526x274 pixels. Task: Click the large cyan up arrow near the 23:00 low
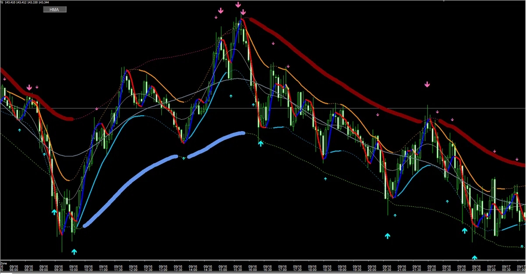[x=464, y=230]
